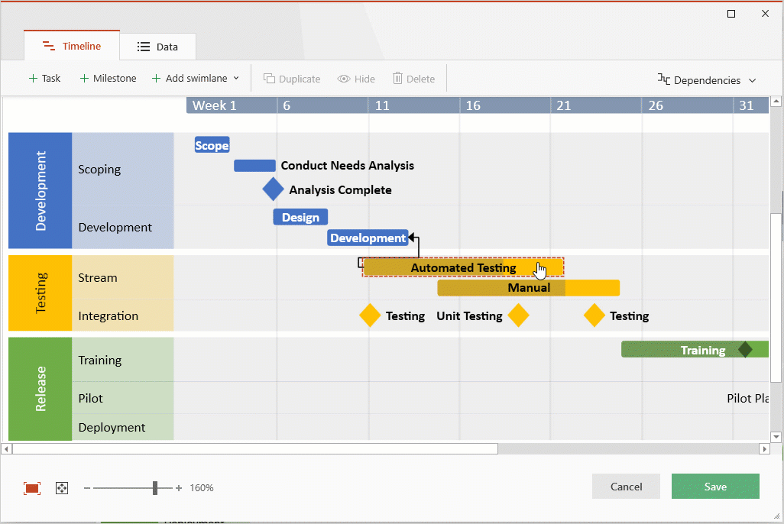784x524 pixels.
Task: Click the zoom minus icon
Action: click(x=86, y=487)
